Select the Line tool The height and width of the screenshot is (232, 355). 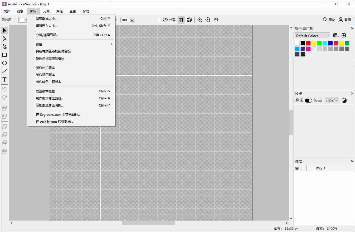4,71
